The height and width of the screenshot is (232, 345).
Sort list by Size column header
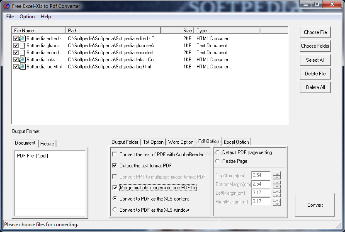point(177,31)
